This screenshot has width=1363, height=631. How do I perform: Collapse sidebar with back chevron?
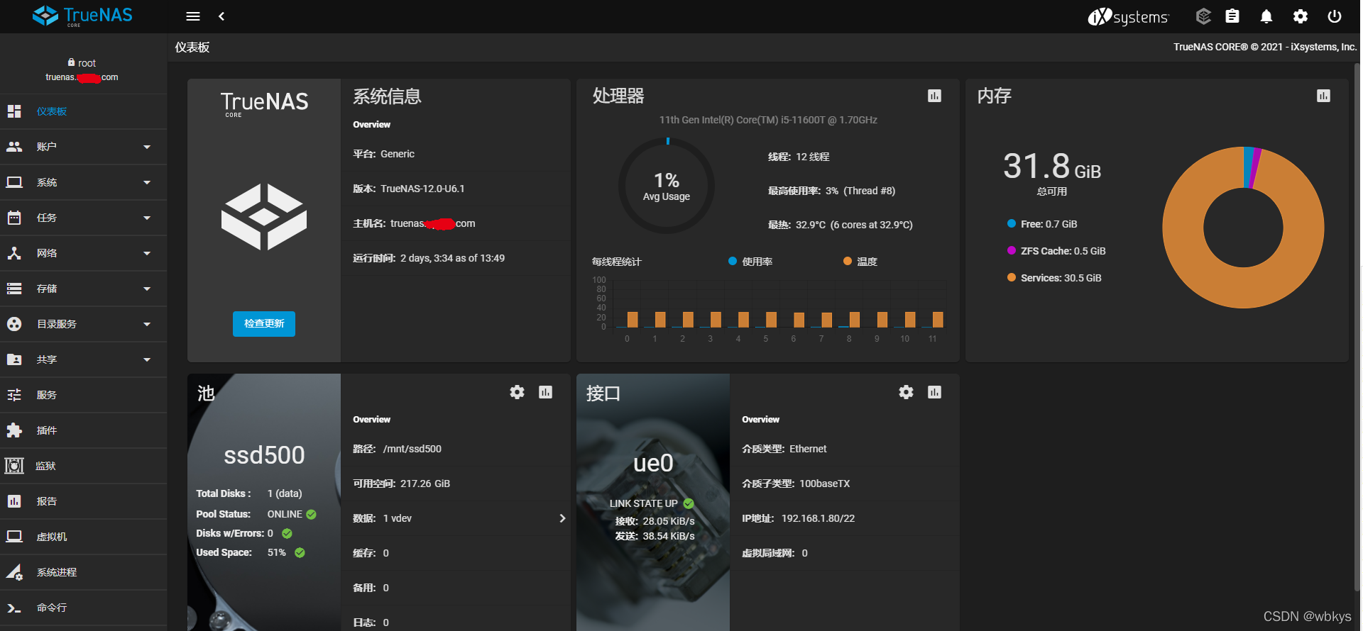221,16
